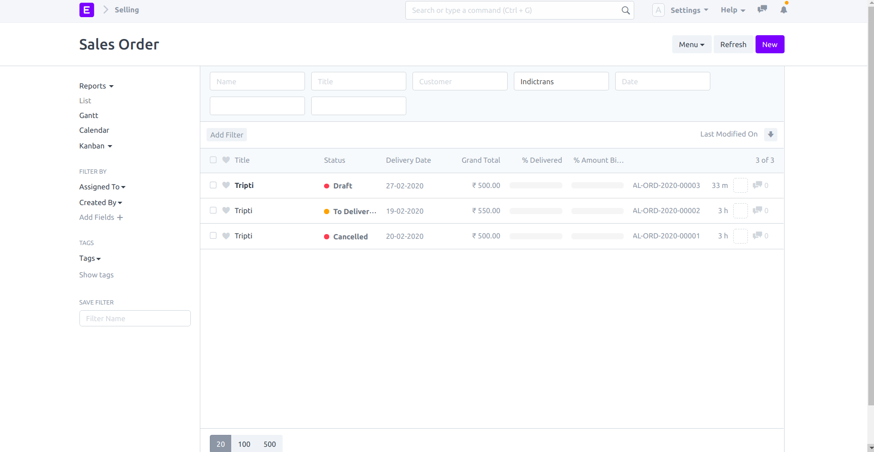874x452 pixels.
Task: Expand the Reports dropdown
Action: pos(96,86)
